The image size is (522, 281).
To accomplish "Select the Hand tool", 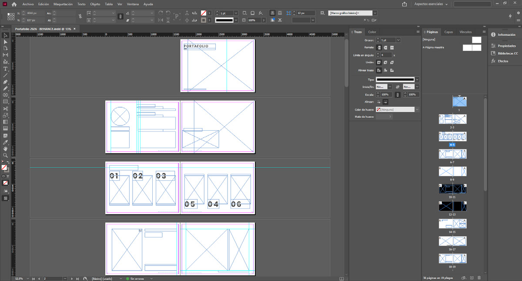I will coord(6,149).
